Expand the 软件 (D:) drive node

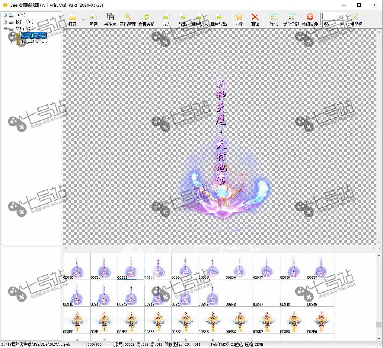pos(5,22)
